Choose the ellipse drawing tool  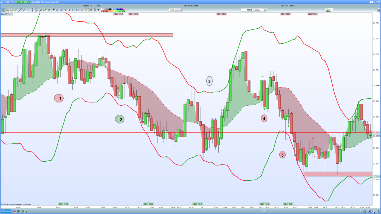pos(78,10)
